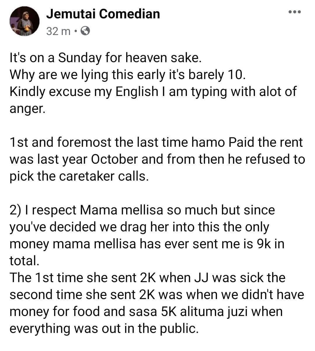Click the line mentioning "5K alituma juzi"
Image resolution: width=315 pixels, height=351 pixels.
(146, 311)
